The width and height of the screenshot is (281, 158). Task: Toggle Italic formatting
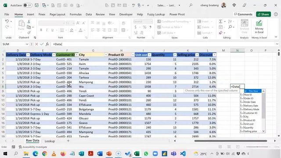click(x=47, y=30)
